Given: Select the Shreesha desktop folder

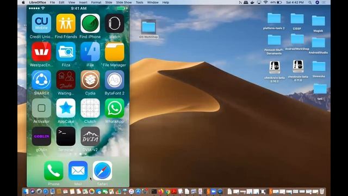Looking at the screenshot, I should click(x=319, y=66).
